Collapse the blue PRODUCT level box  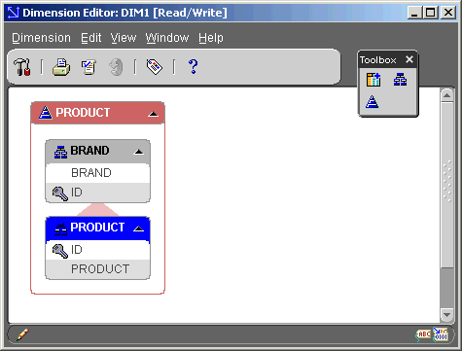138,228
